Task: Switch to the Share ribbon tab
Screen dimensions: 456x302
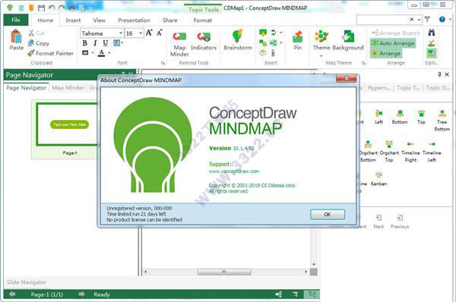Action: point(170,20)
